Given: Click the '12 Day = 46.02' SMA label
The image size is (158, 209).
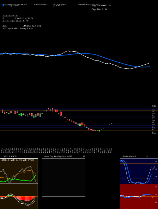Looking at the screenshot, I should (x=12, y=6).
